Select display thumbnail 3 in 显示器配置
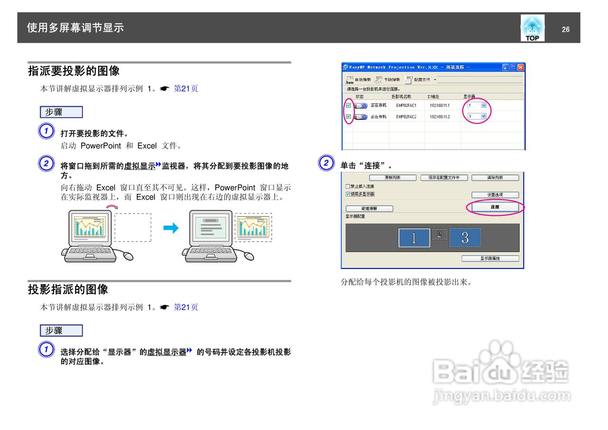 click(465, 238)
